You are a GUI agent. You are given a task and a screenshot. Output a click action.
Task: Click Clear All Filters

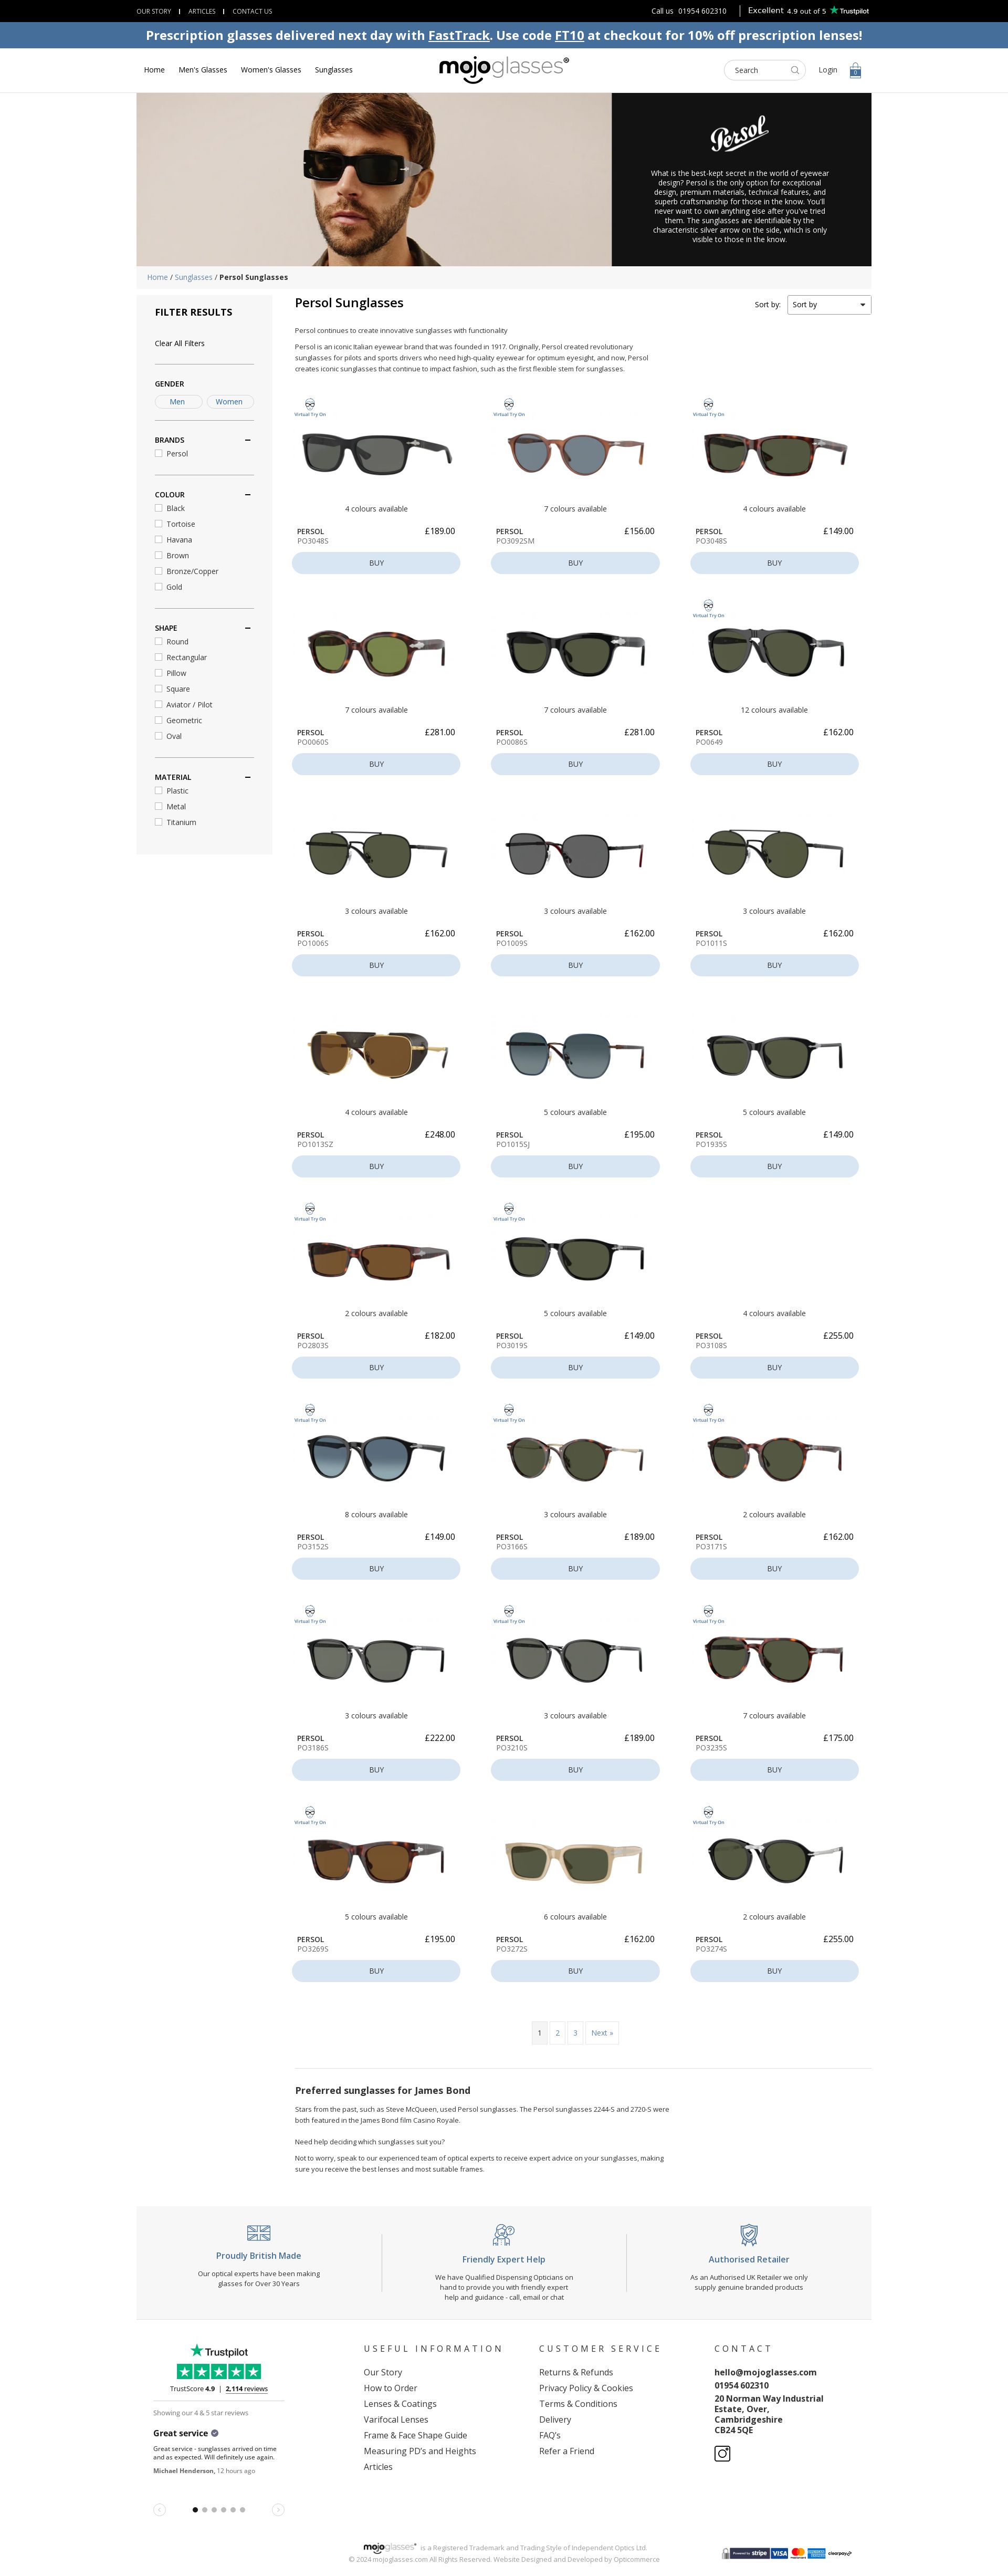[180, 344]
